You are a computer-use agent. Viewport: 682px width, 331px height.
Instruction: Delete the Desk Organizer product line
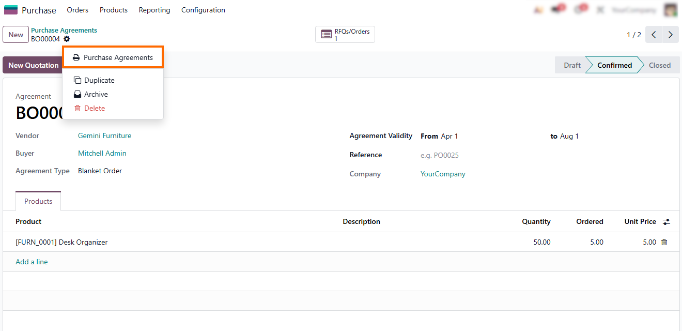tap(664, 242)
